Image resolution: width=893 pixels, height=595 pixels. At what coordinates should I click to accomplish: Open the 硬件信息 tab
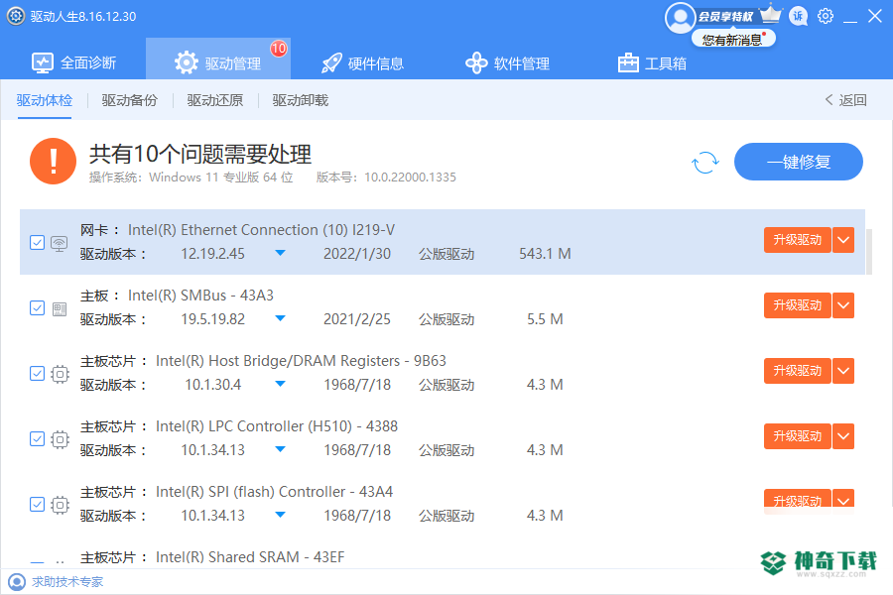click(363, 63)
